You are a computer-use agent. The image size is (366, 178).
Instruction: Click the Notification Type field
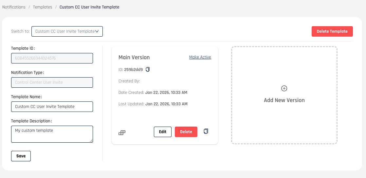tap(52, 82)
